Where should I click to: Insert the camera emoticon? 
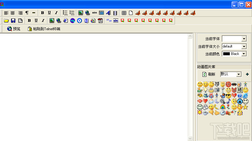217,90
